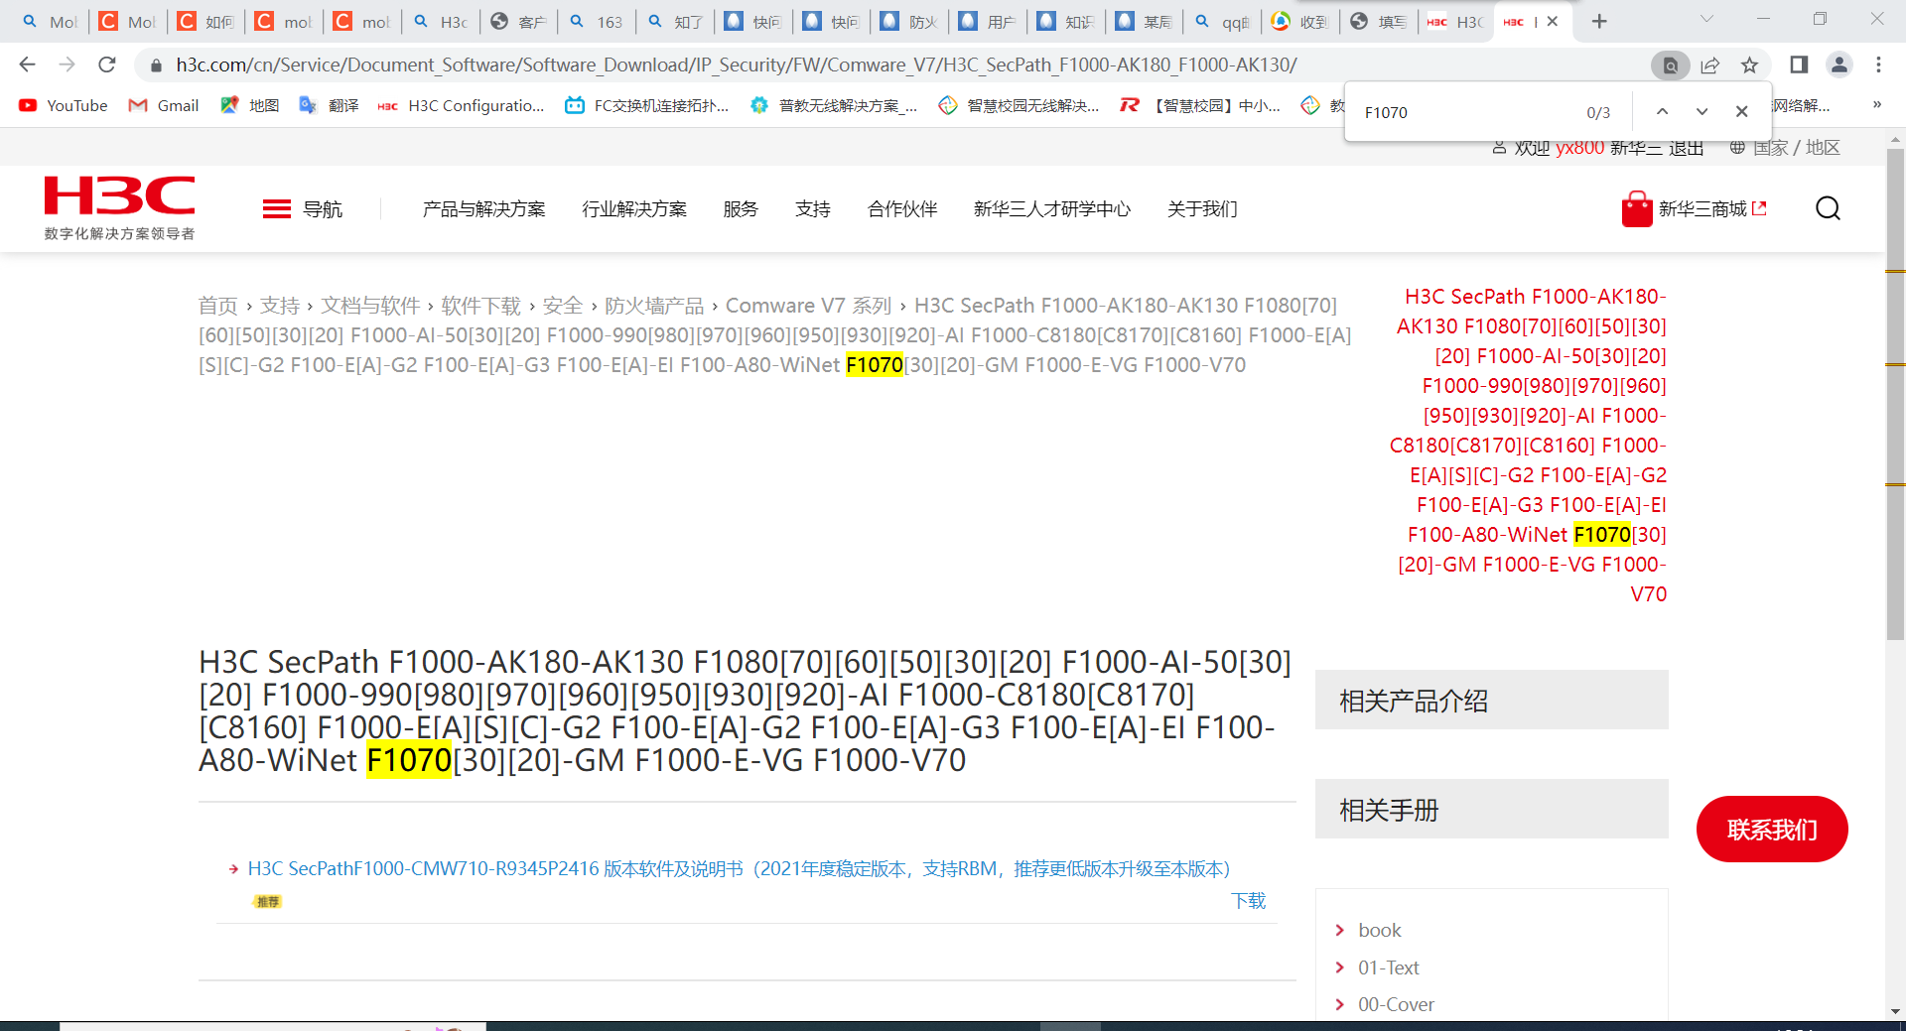Screen dimensions: 1906x1031
Task: Click the 退出 logout link
Action: click(x=1686, y=148)
